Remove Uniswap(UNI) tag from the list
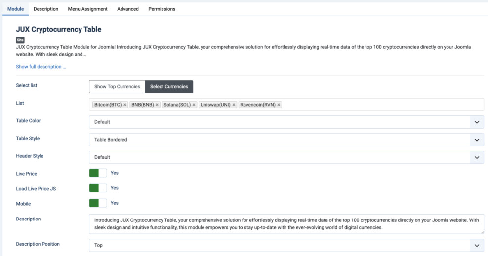Viewport: 488px width, 256px height. tap(234, 105)
